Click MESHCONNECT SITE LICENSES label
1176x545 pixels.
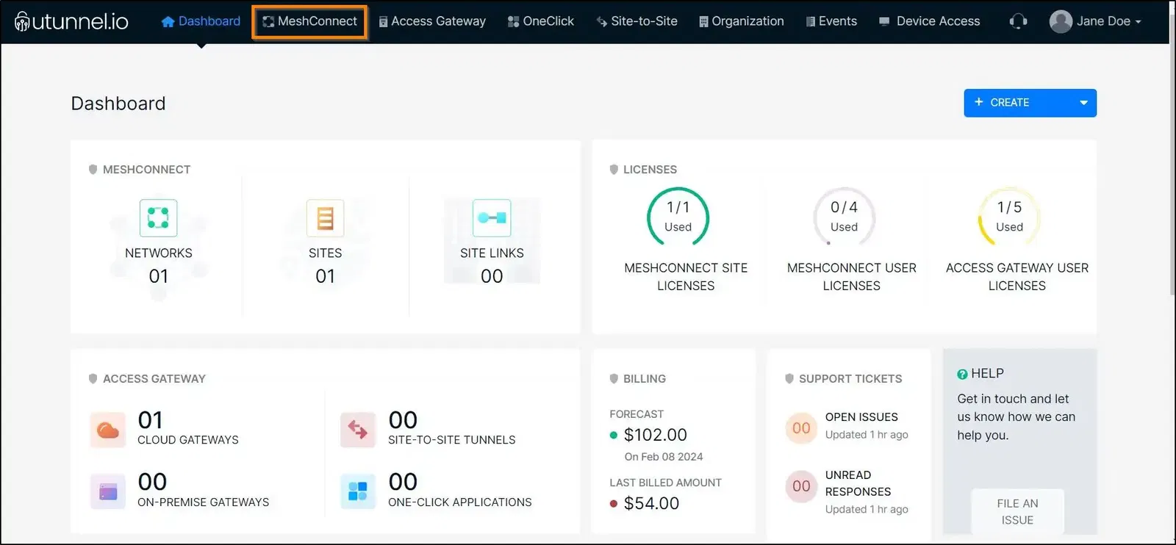click(686, 277)
